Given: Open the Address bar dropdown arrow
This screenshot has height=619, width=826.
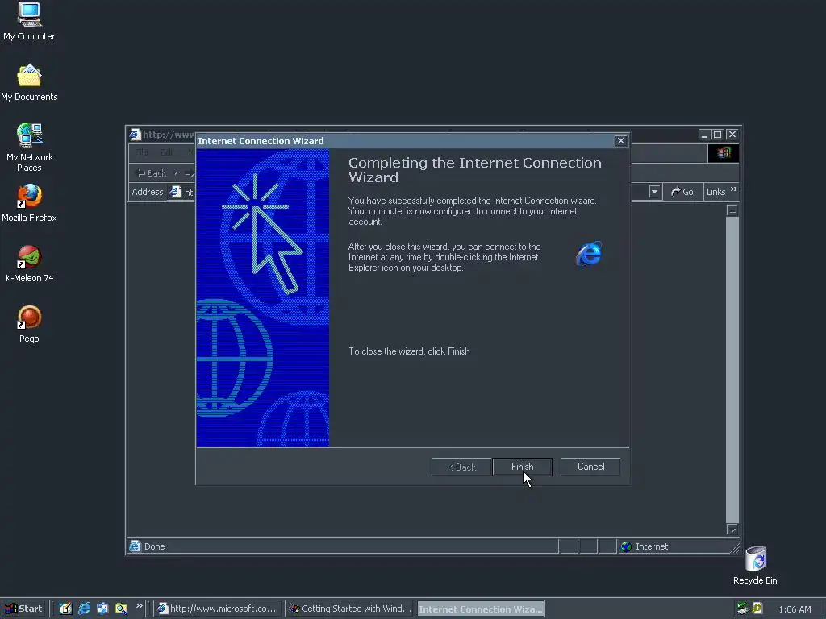Looking at the screenshot, I should (654, 192).
